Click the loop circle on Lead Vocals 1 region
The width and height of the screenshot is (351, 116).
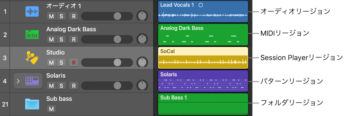[201, 5]
